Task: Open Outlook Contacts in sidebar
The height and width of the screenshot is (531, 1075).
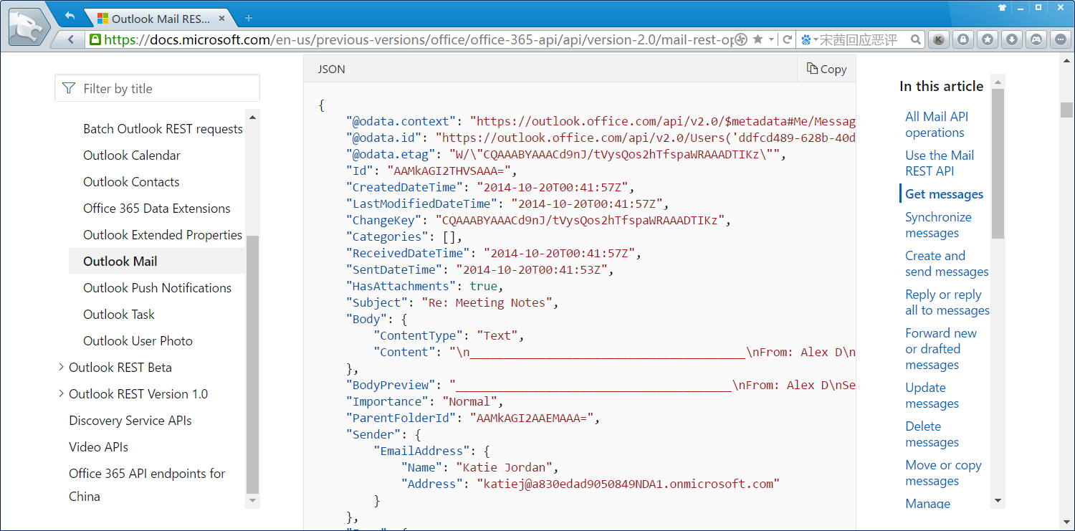Action: (131, 182)
